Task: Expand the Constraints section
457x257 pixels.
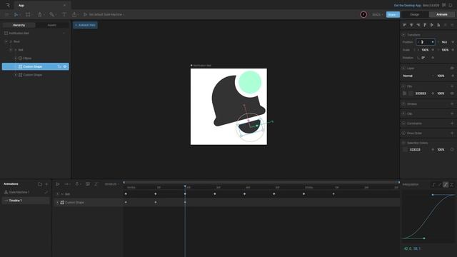Action: [403, 124]
